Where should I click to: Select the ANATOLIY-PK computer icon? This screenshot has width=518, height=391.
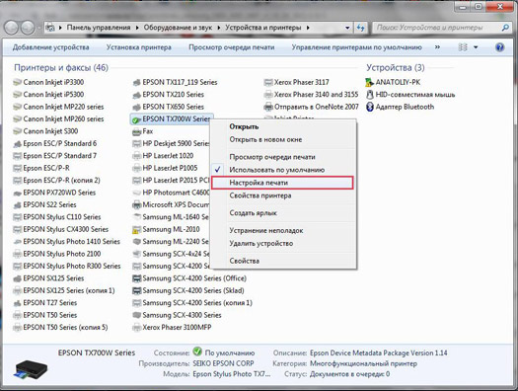point(369,82)
